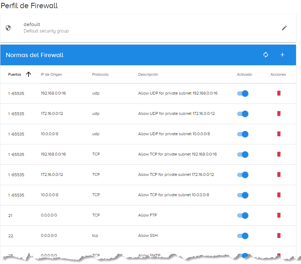Delete the UDP 172.16.0.0/12 rule
Viewport: 301px width, 264px height.
pos(279,113)
